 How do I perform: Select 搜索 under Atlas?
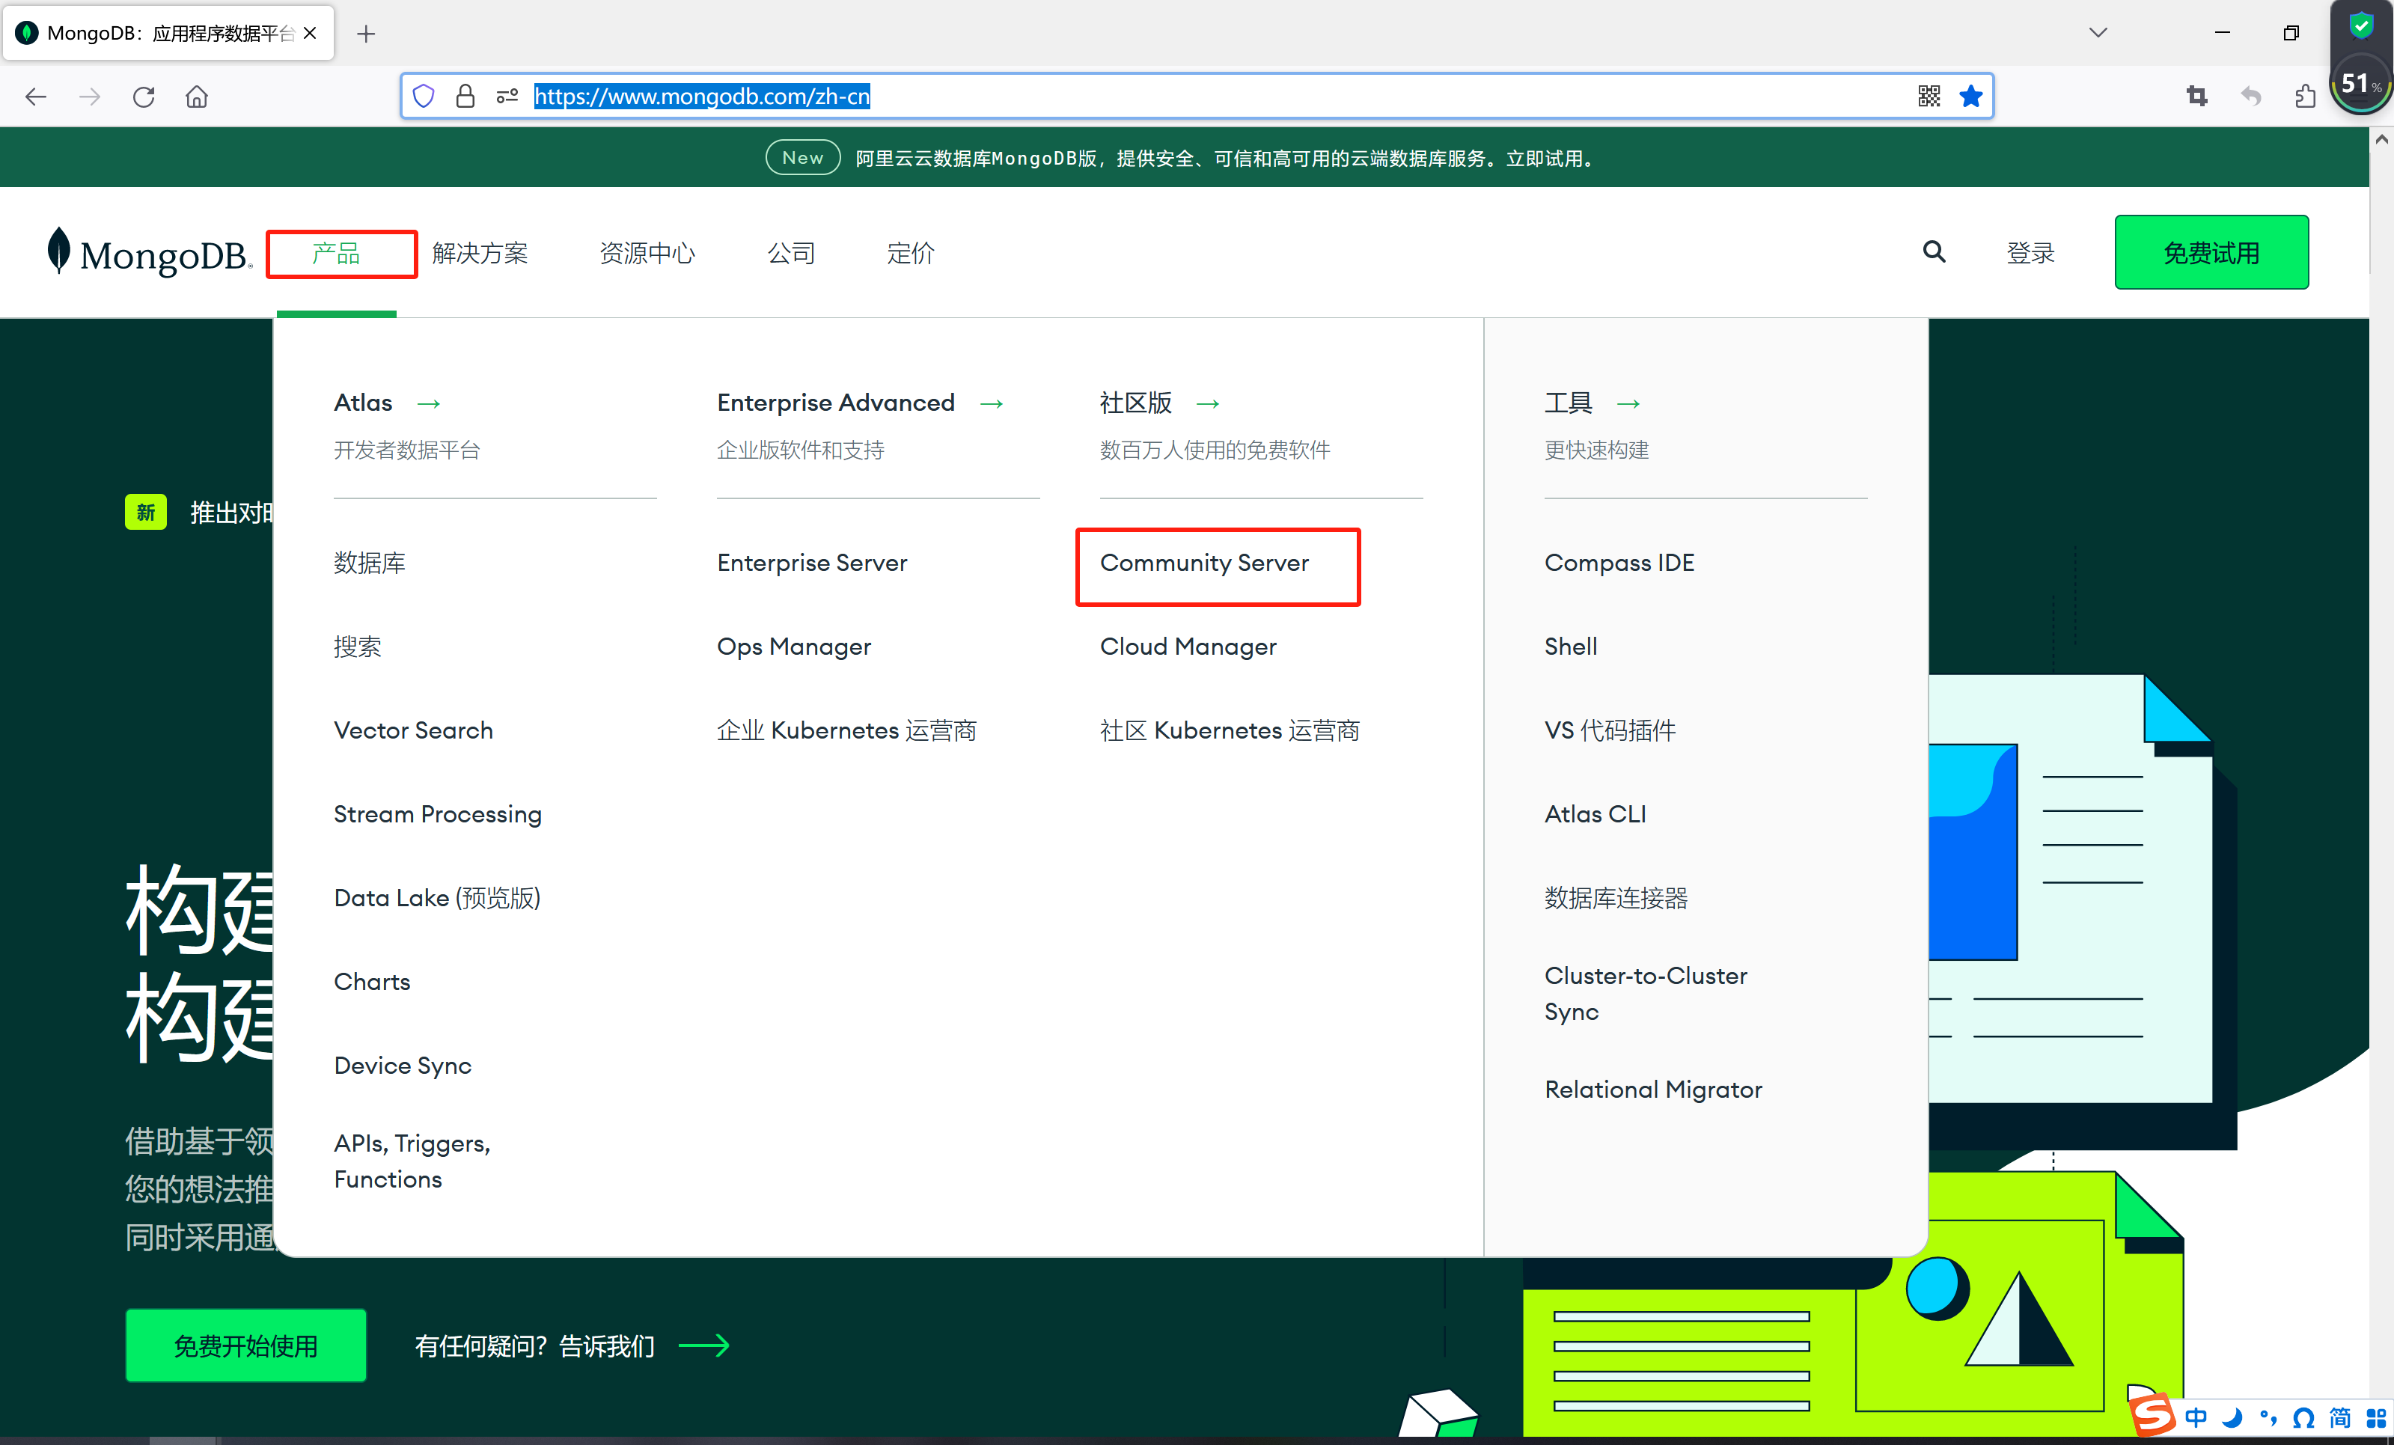pos(358,647)
